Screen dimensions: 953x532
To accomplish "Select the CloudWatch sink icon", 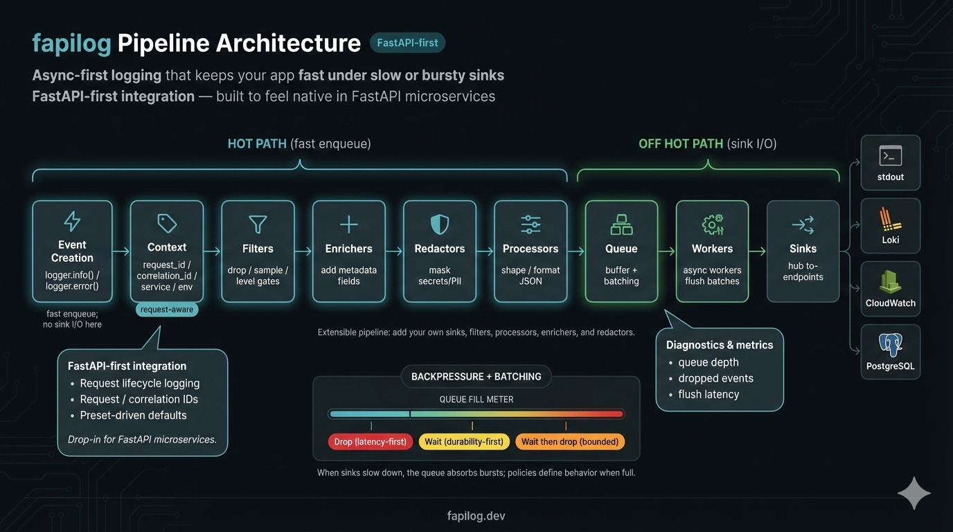I will 890,283.
